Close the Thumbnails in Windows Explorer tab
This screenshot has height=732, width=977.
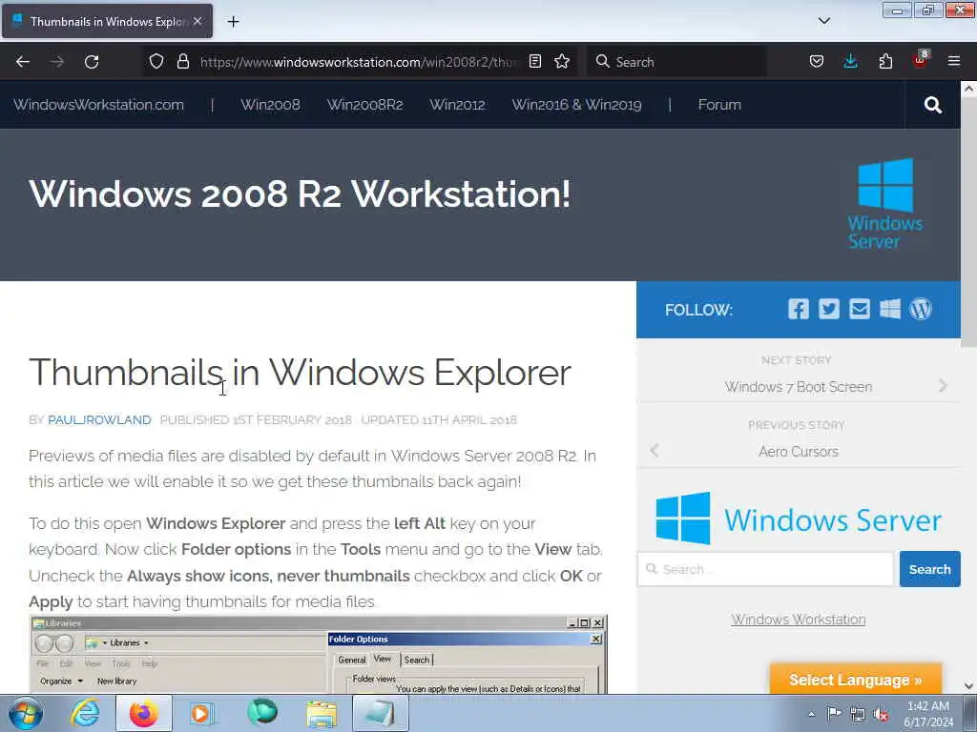197,21
